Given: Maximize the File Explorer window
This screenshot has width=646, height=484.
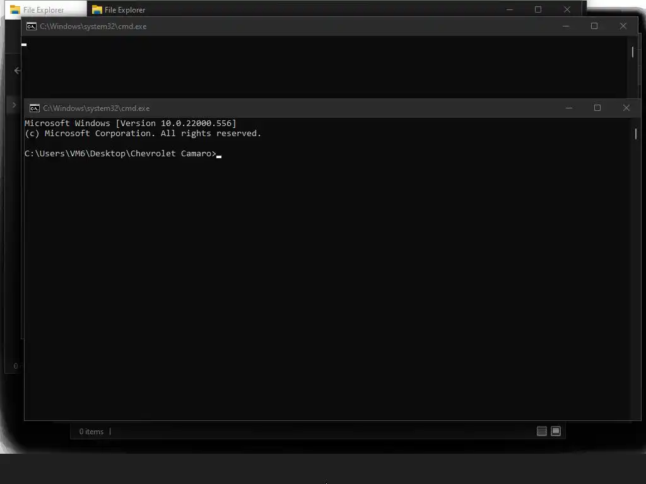Looking at the screenshot, I should [538, 9].
